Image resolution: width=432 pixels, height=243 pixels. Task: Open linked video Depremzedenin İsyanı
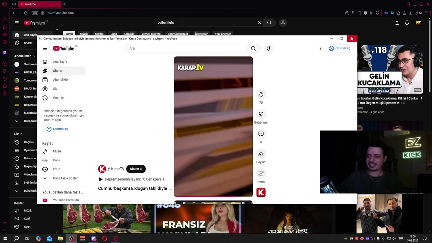tap(133, 179)
